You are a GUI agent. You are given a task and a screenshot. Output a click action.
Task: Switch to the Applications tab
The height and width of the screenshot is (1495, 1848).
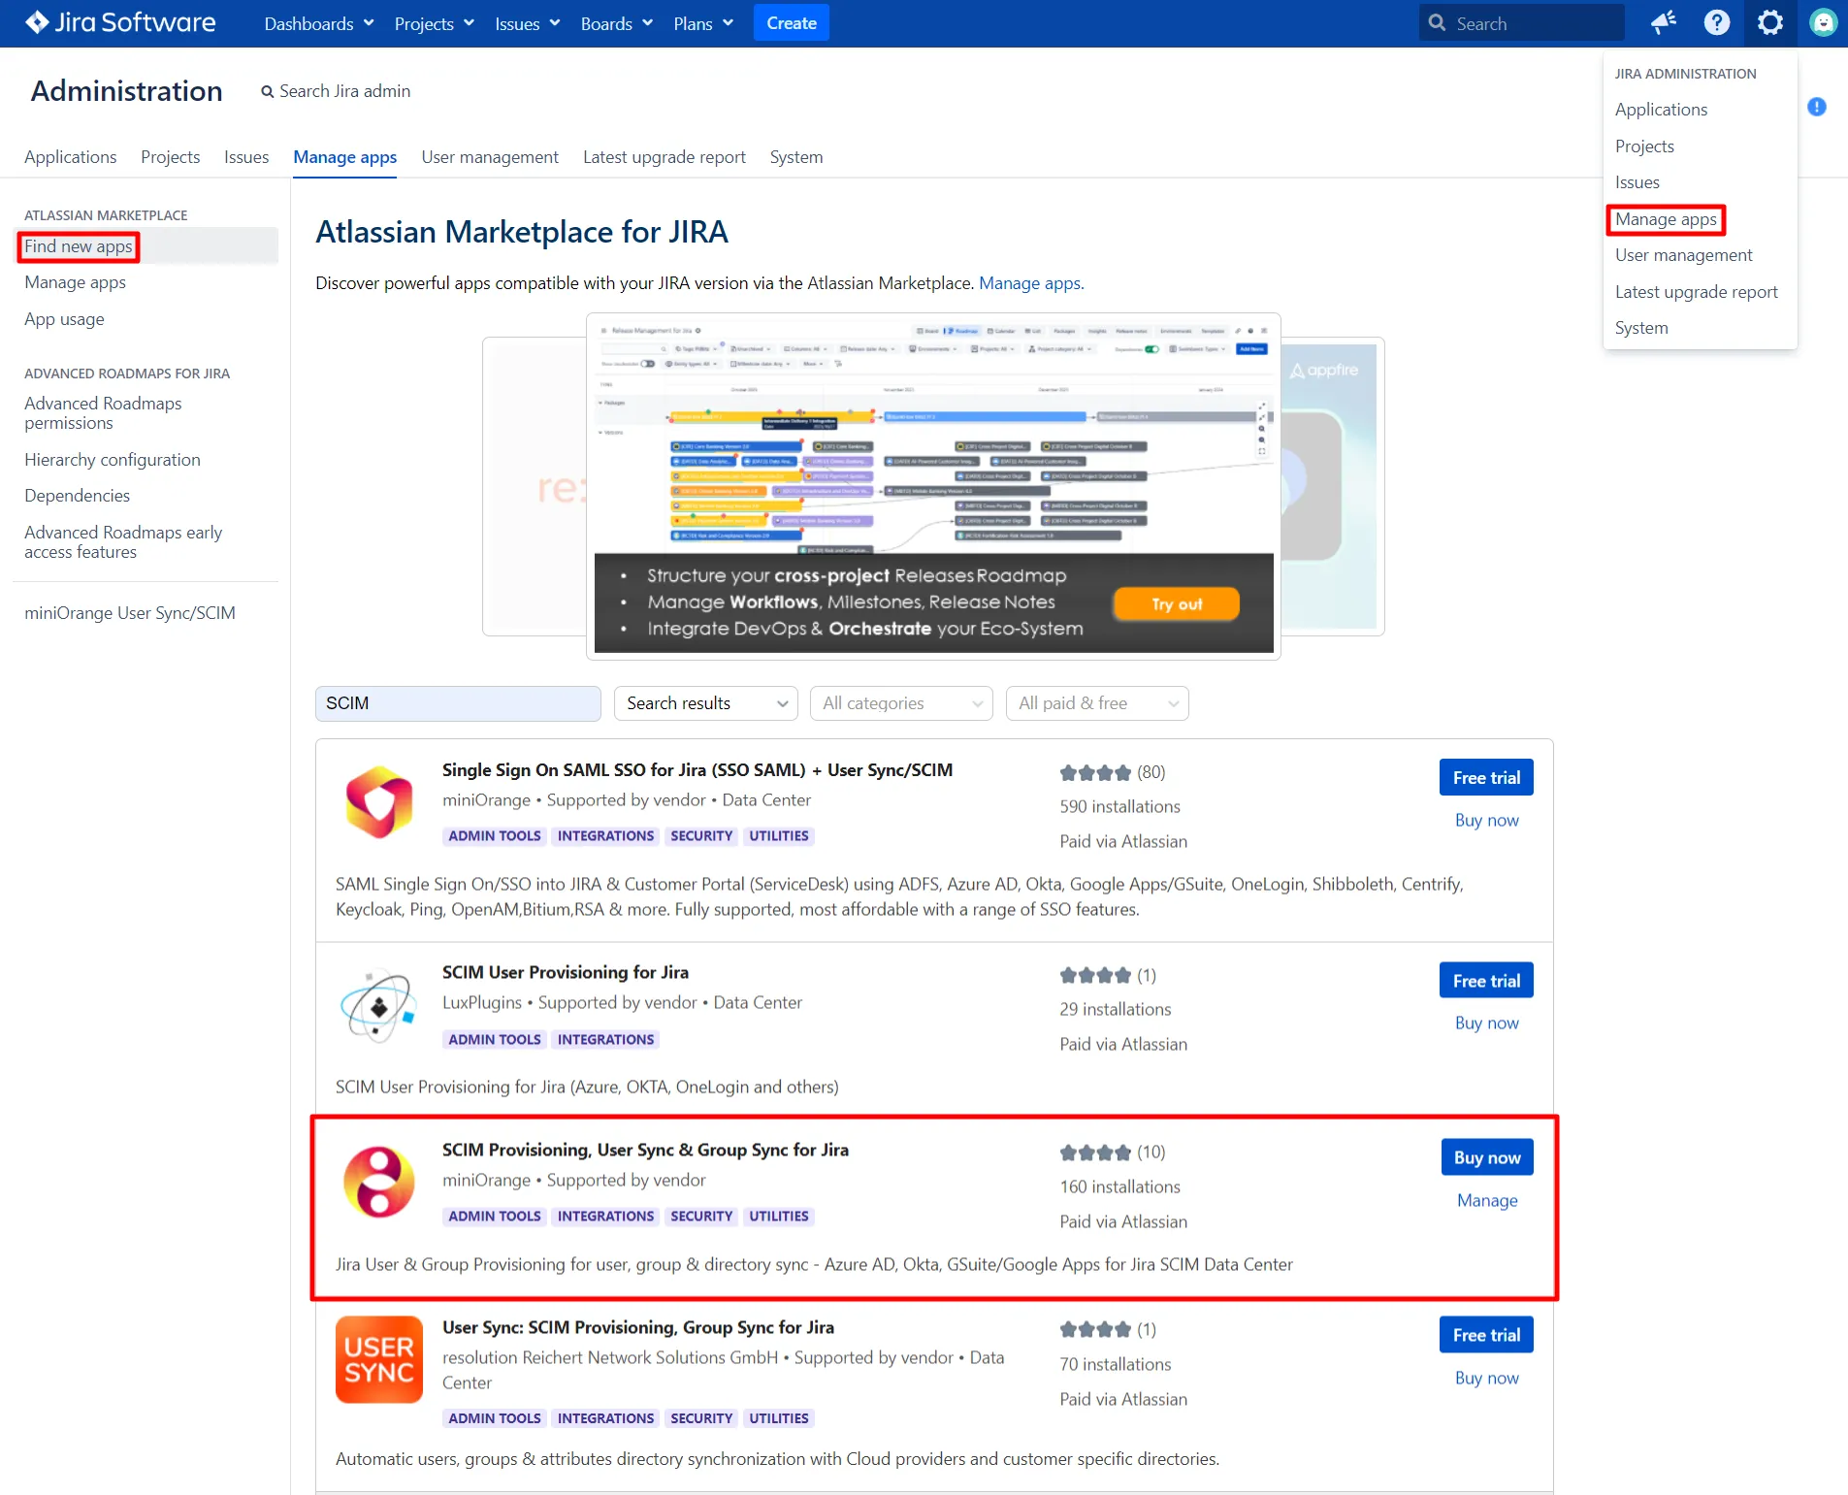coord(71,157)
